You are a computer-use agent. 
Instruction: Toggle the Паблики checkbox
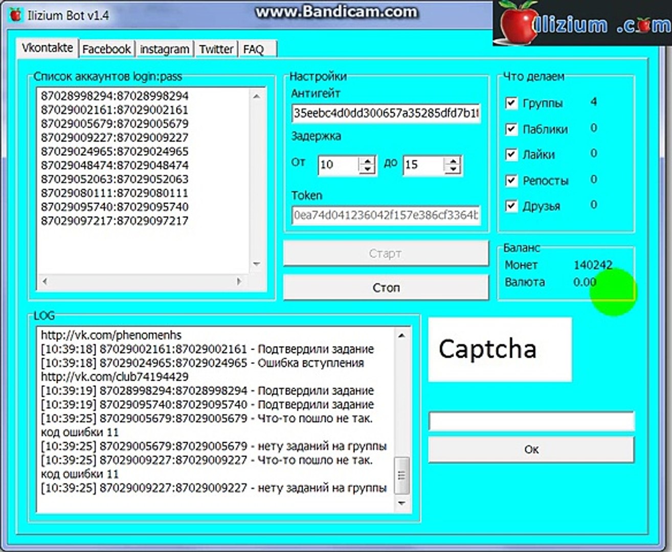coord(511,129)
